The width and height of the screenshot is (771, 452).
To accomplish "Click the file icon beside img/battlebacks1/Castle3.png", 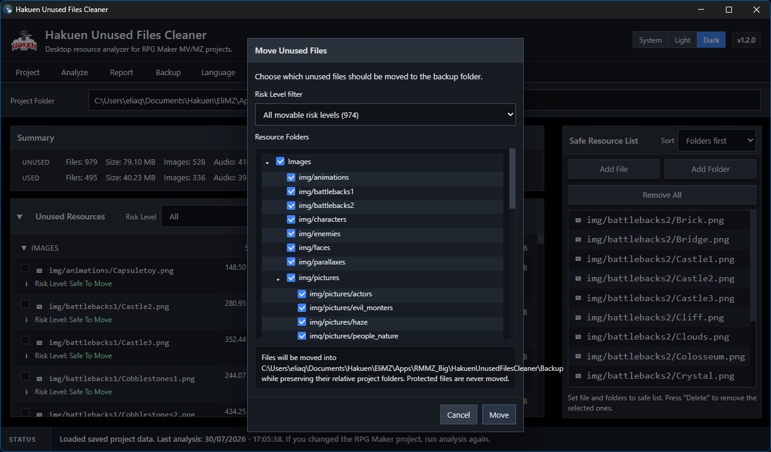I will click(x=40, y=343).
